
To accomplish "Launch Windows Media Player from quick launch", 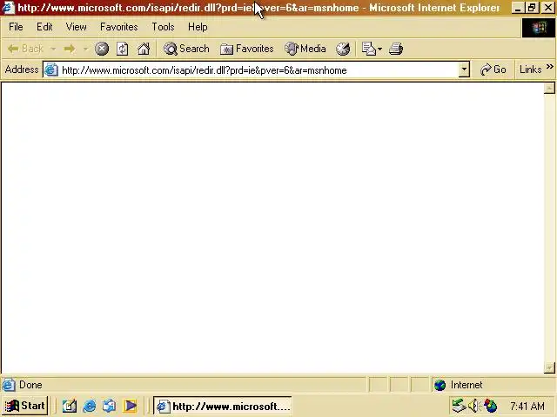I will pyautogui.click(x=130, y=406).
